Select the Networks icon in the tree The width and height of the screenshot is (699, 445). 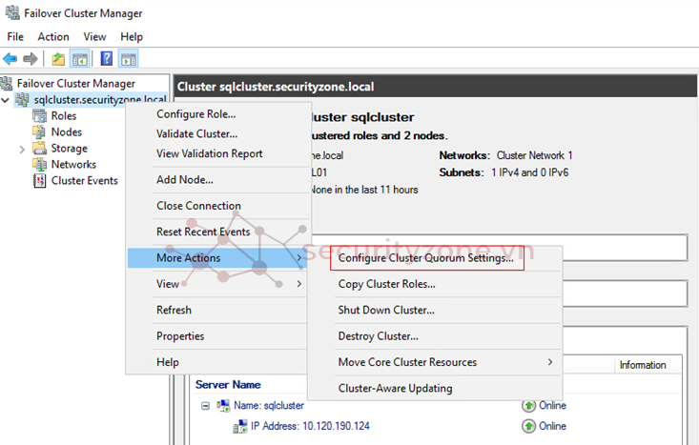pos(40,165)
